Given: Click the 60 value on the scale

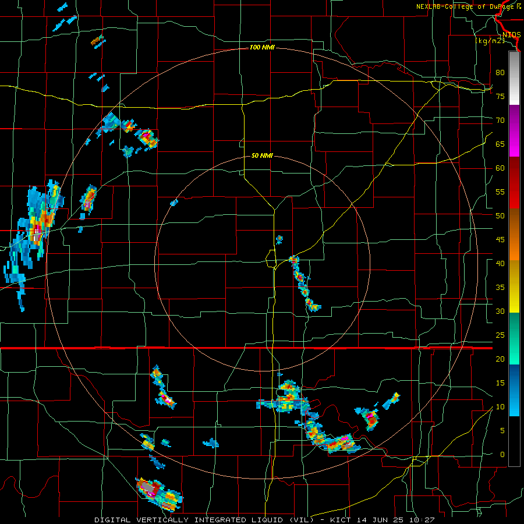Looking at the screenshot, I should (x=500, y=168).
